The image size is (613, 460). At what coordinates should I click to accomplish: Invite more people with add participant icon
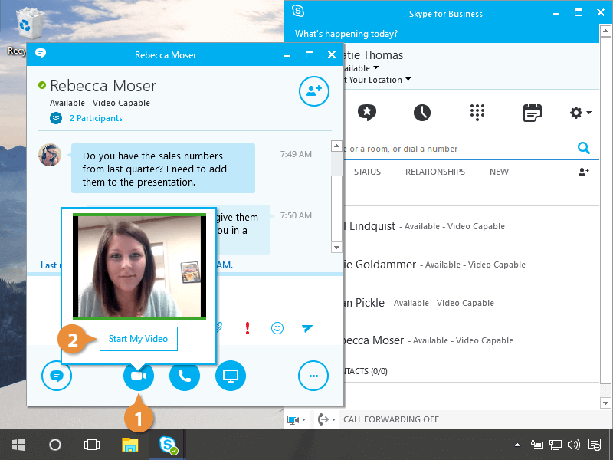point(313,91)
